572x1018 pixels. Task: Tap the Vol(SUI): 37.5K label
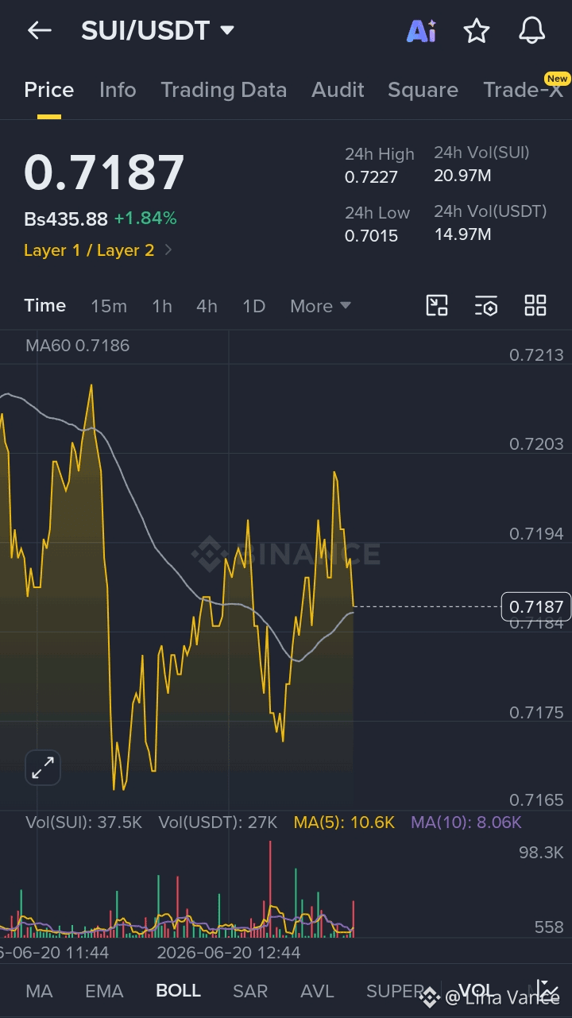[83, 823]
